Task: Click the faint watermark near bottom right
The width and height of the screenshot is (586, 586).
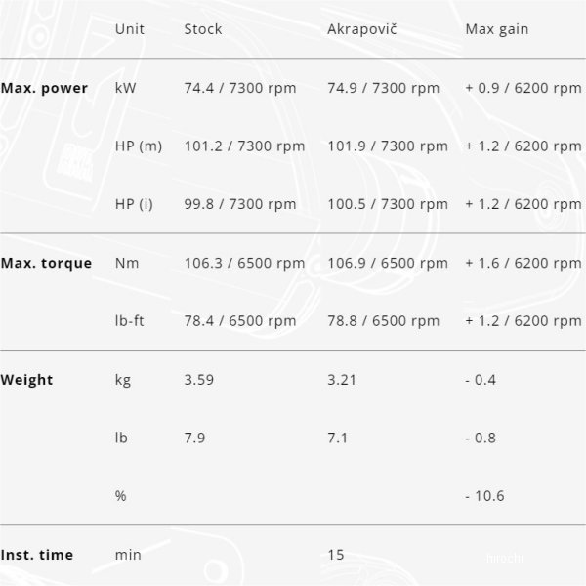Action: (505, 559)
